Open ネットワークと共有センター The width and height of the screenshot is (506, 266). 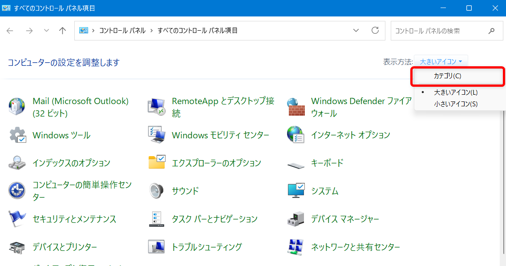tap(355, 247)
